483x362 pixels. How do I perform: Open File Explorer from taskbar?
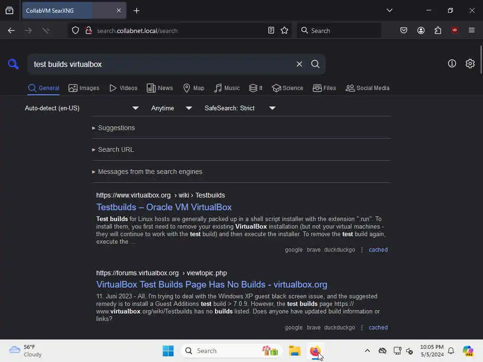pos(294,351)
